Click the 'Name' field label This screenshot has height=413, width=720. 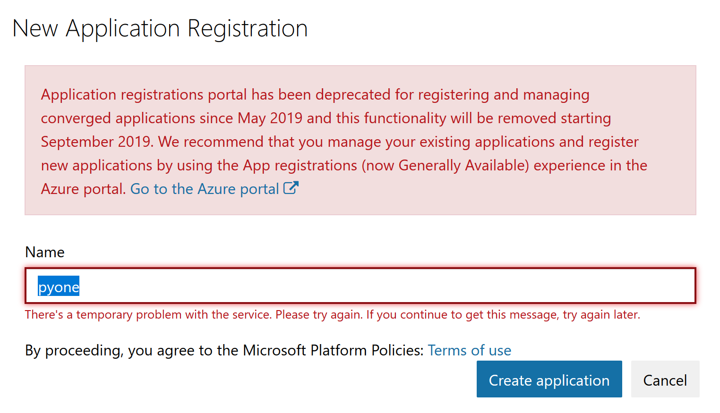click(45, 252)
